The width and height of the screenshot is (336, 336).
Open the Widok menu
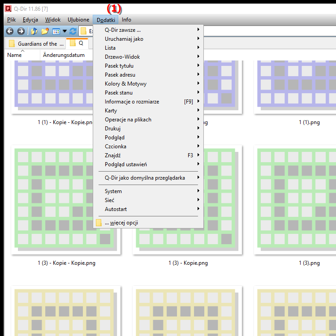(x=53, y=20)
